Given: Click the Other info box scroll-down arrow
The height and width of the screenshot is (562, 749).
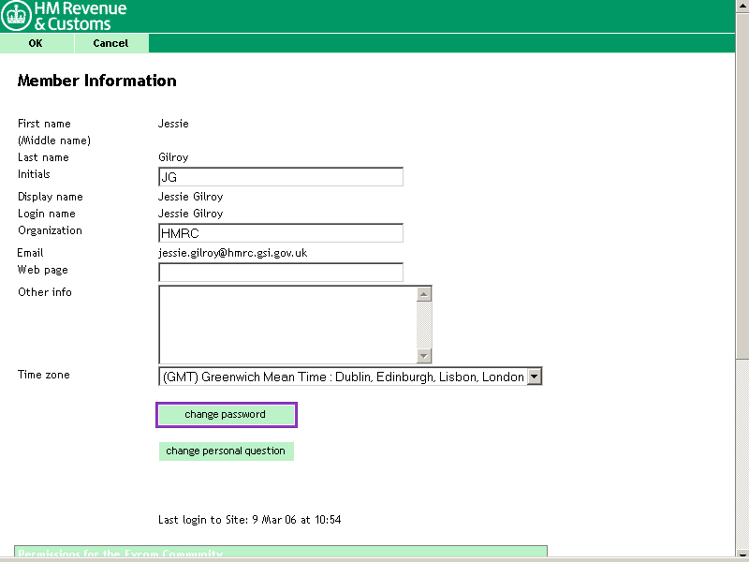Looking at the screenshot, I should pyautogui.click(x=424, y=355).
